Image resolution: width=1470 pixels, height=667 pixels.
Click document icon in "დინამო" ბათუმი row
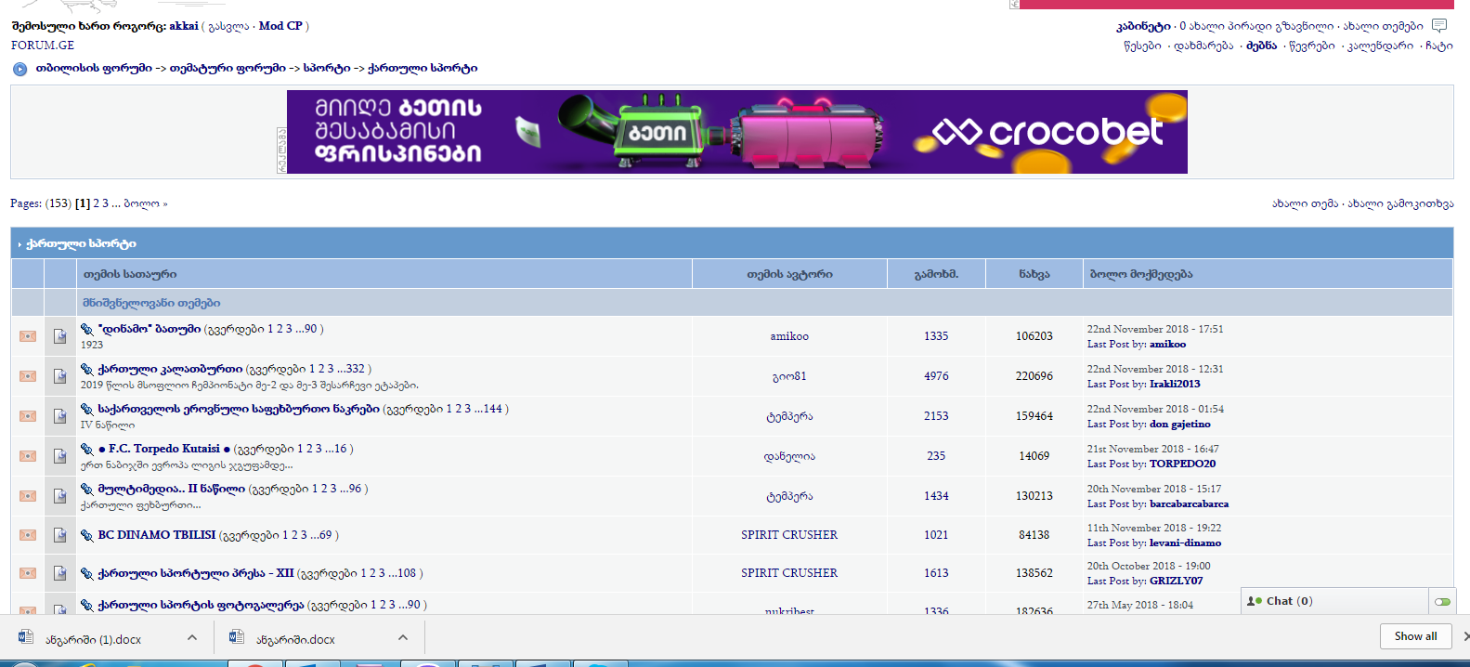point(60,336)
